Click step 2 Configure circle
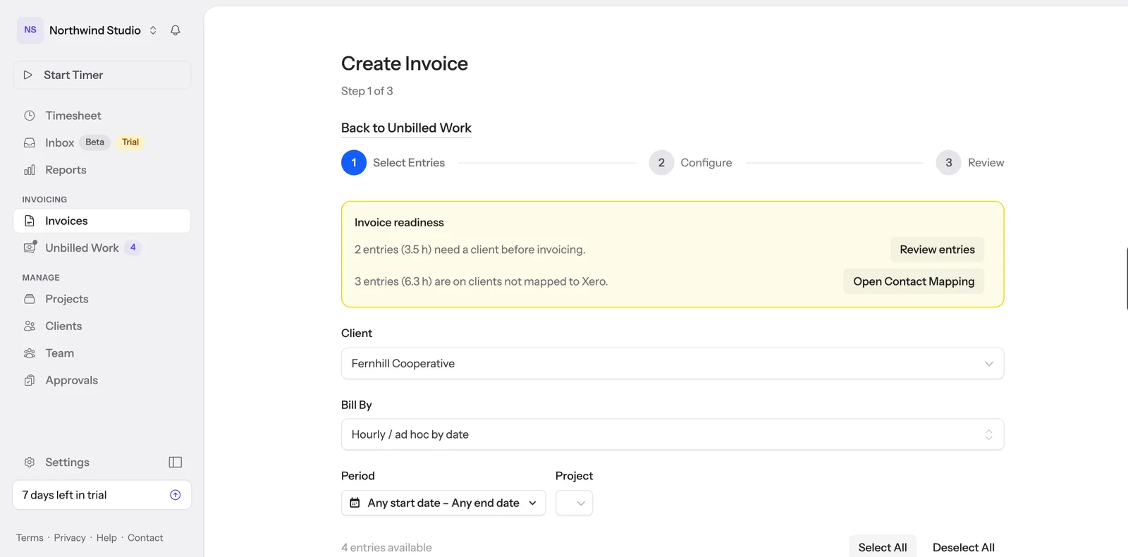Viewport: 1128px width, 557px height. point(661,163)
